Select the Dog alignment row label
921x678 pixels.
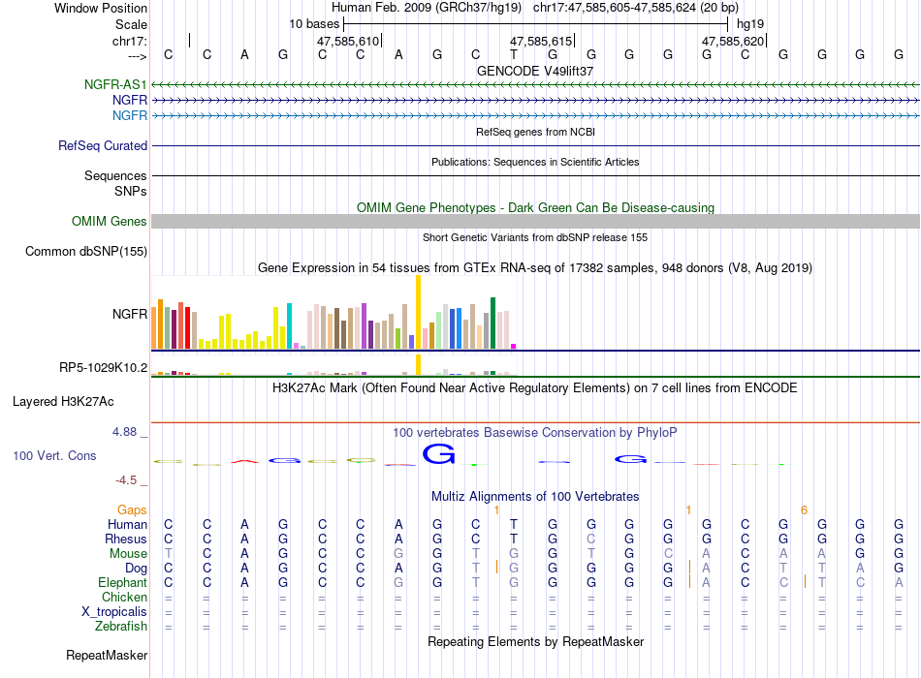136,569
